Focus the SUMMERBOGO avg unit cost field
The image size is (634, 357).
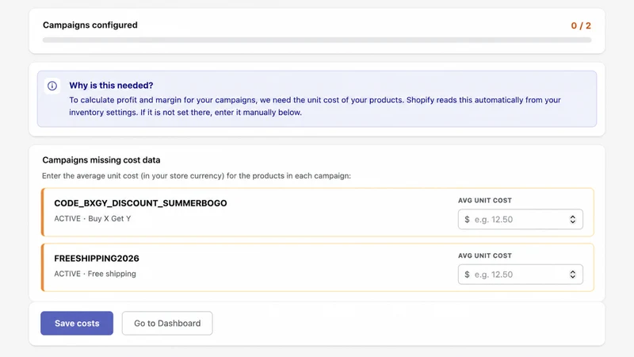point(520,220)
